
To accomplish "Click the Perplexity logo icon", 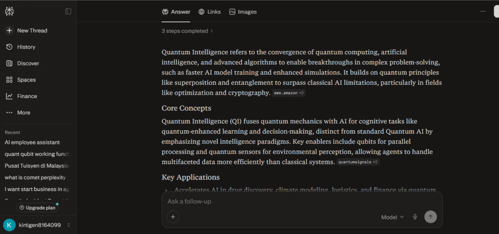I will tap(9, 11).
